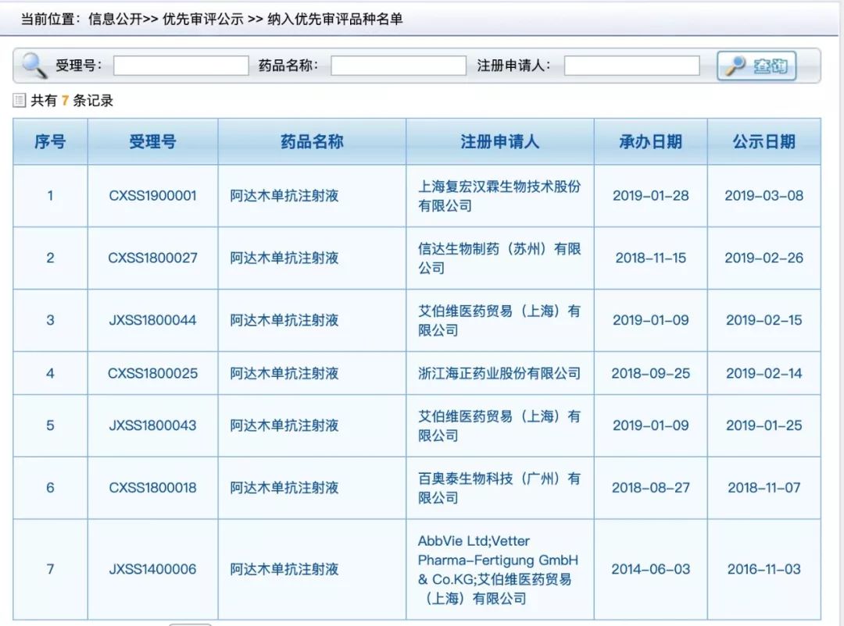Open 信息公开 in the breadcrumb
Screen dimensions: 844x626
(115, 19)
